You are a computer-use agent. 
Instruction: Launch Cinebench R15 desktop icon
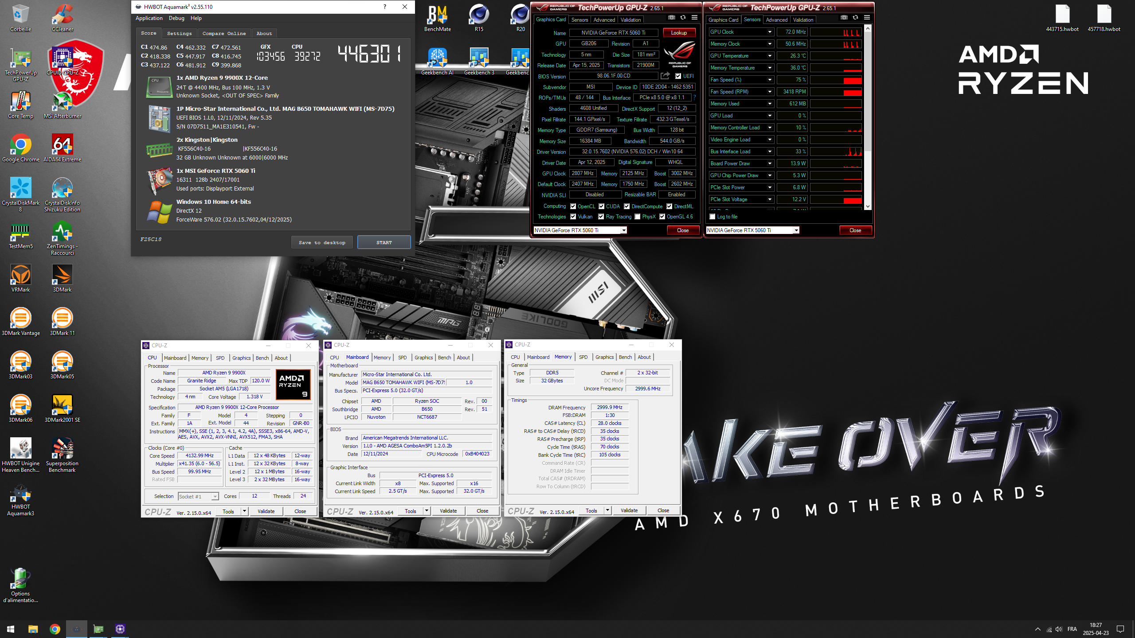tap(479, 19)
